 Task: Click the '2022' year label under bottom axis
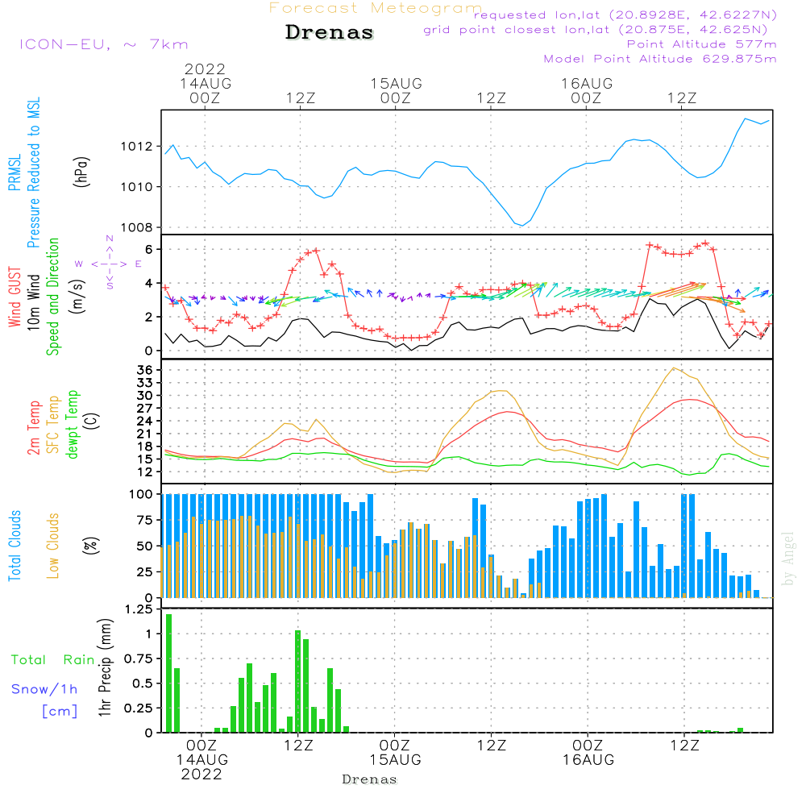point(201,775)
